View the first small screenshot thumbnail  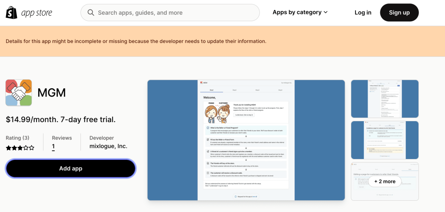tap(385, 99)
